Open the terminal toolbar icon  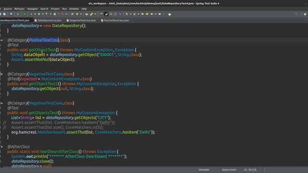[x=11, y=14]
